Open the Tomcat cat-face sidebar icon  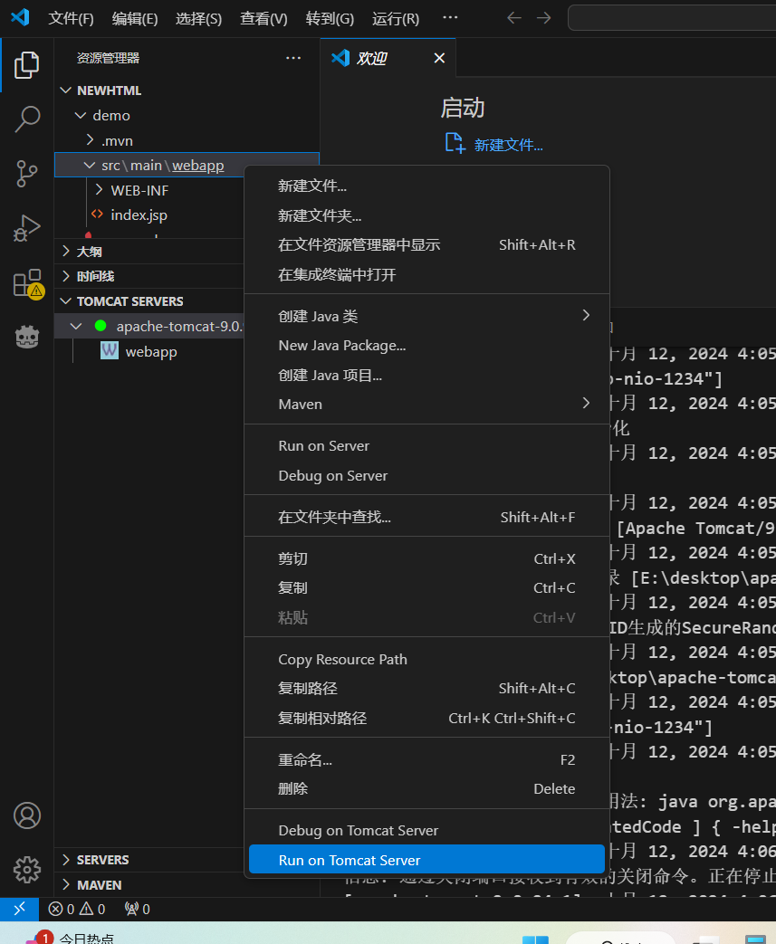pyautogui.click(x=26, y=337)
